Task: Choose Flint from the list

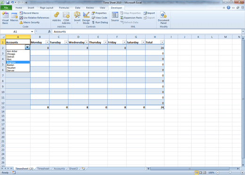Action: pyautogui.click(x=18, y=59)
